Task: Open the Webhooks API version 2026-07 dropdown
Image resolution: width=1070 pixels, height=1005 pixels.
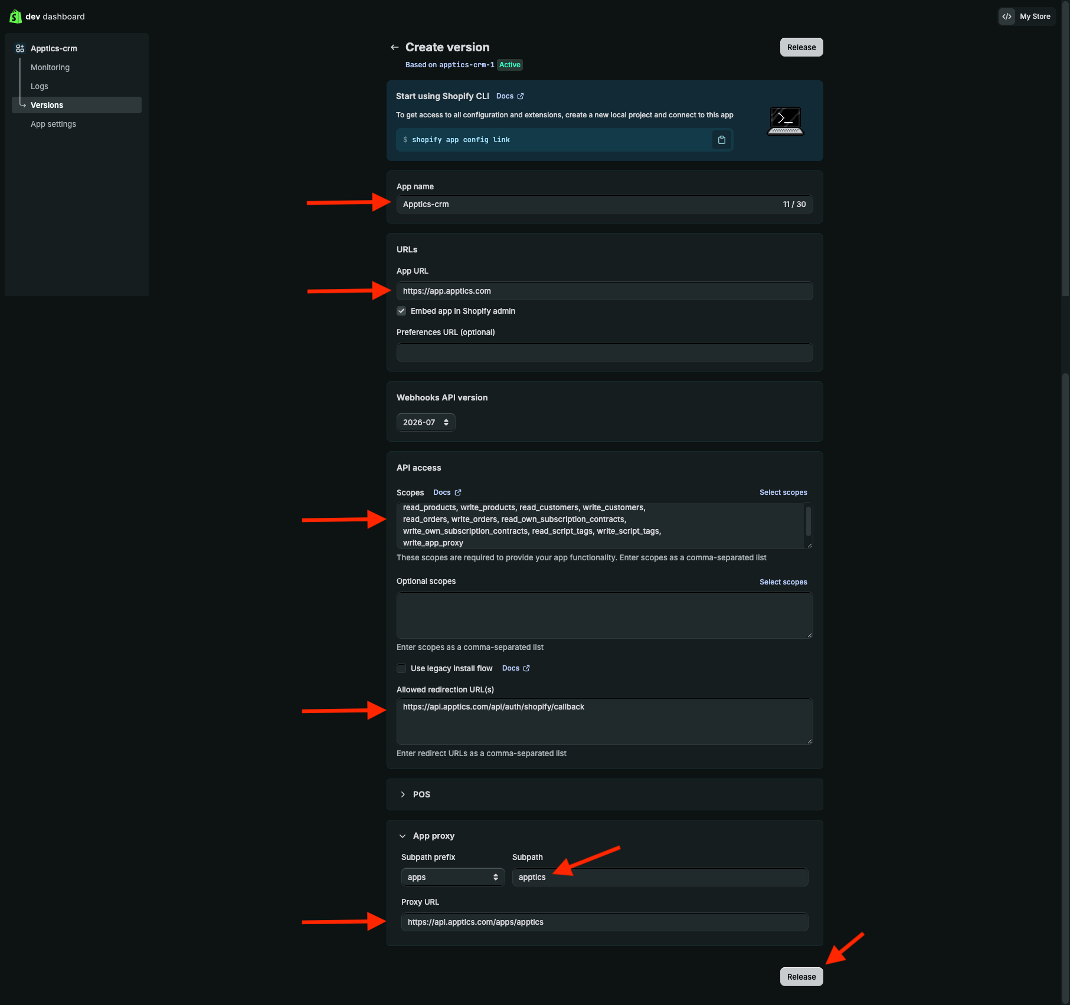Action: point(426,422)
